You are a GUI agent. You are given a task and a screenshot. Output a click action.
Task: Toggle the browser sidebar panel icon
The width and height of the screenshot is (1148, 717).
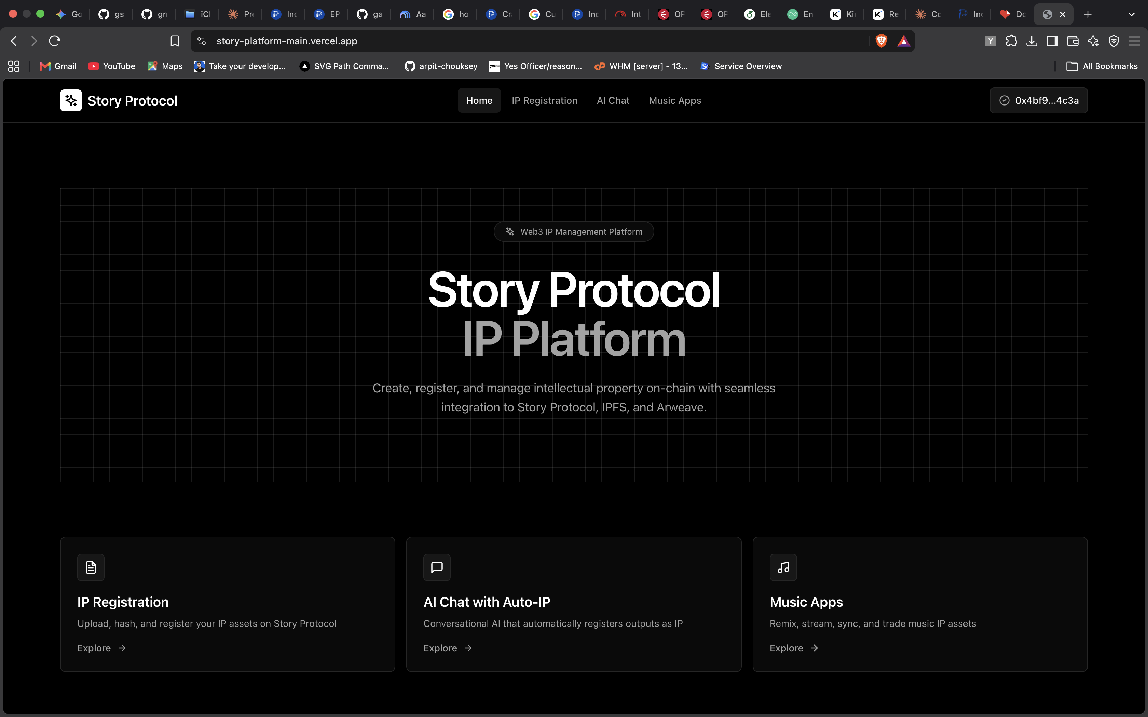click(1052, 41)
